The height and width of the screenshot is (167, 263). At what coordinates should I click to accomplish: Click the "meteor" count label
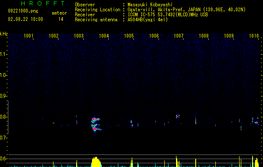tap(59, 13)
